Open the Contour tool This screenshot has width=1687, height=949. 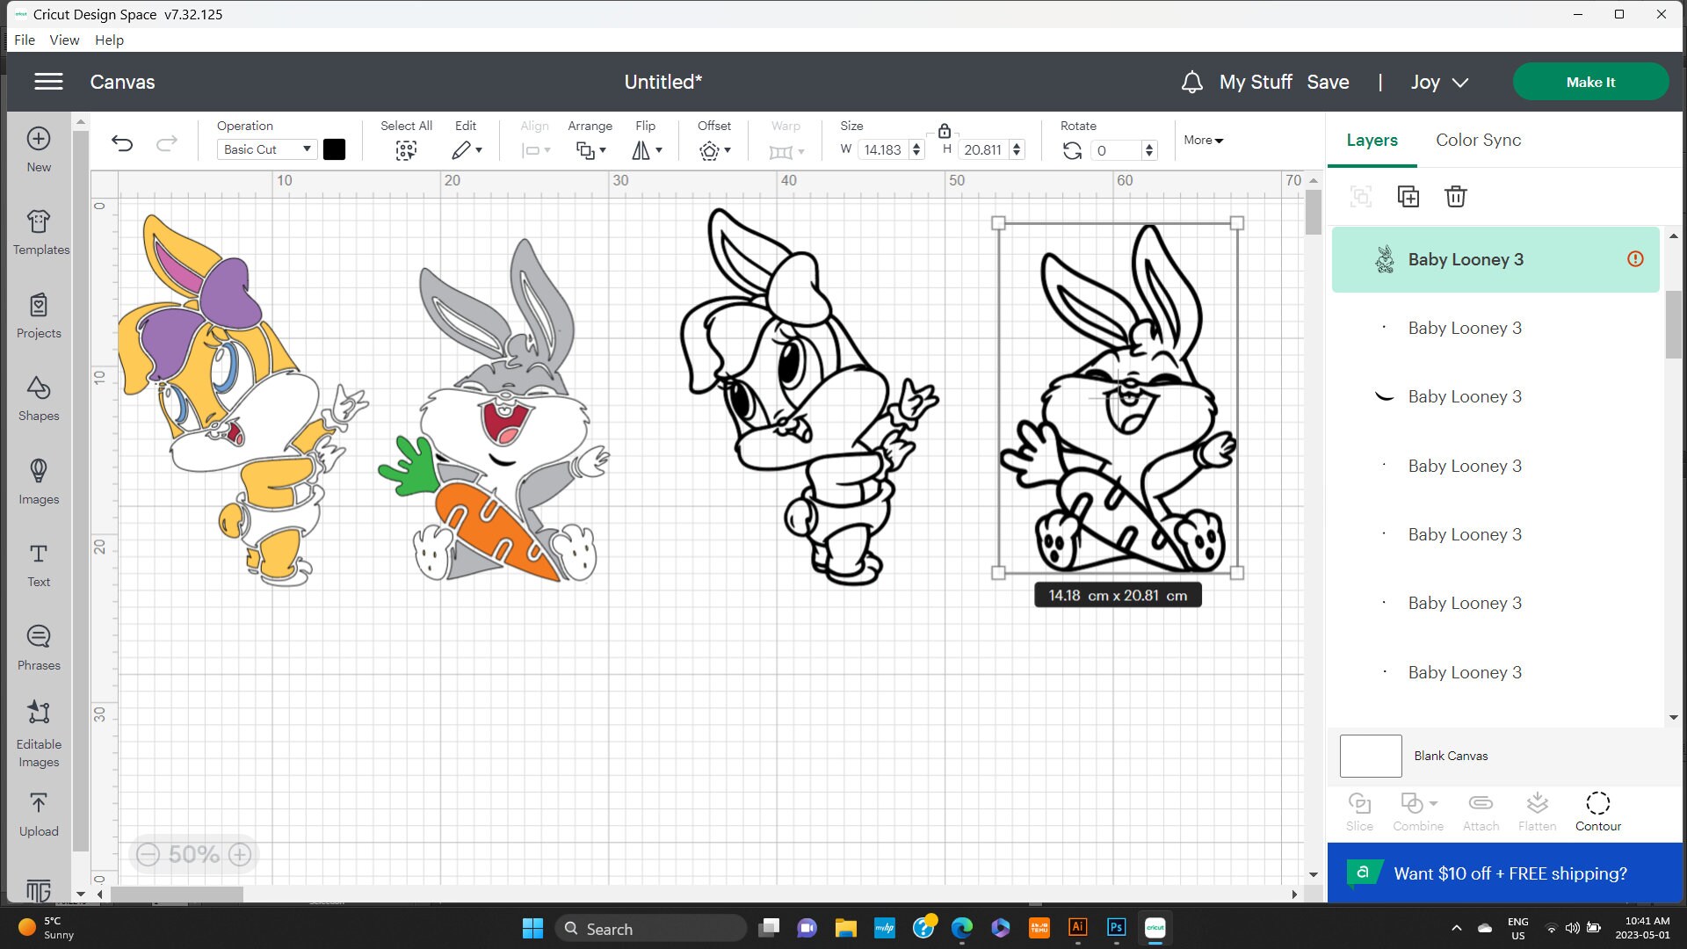point(1596,808)
